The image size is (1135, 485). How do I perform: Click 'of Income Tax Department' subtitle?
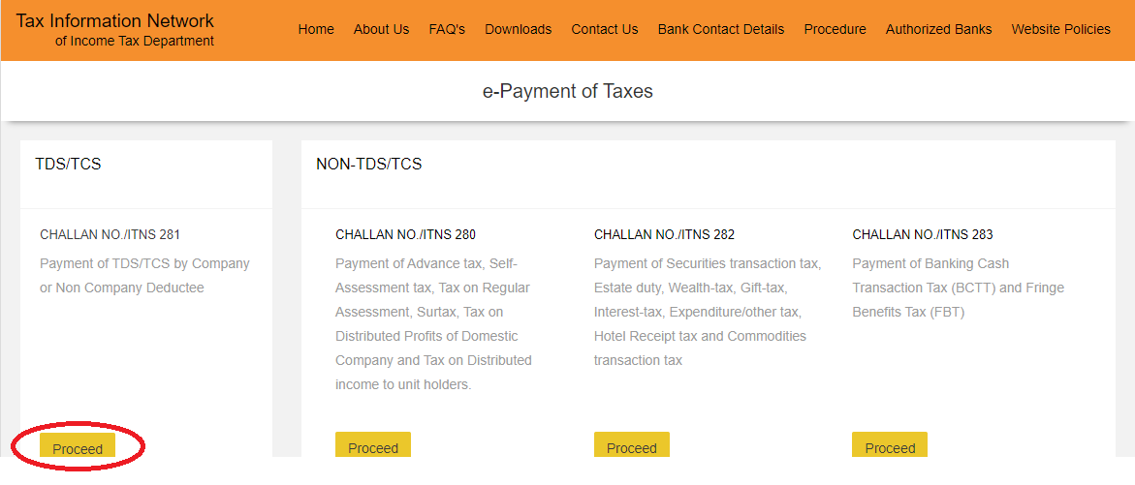pos(135,42)
